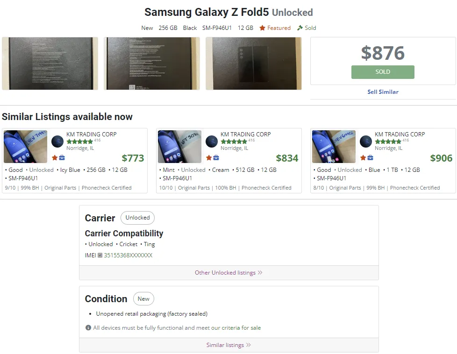The width and height of the screenshot is (457, 354).
Task: Click the briefcase icon on the $906 listing
Action: 370,158
